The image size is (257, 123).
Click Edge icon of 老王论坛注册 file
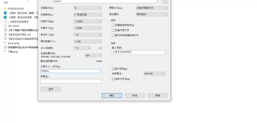click(5, 17)
